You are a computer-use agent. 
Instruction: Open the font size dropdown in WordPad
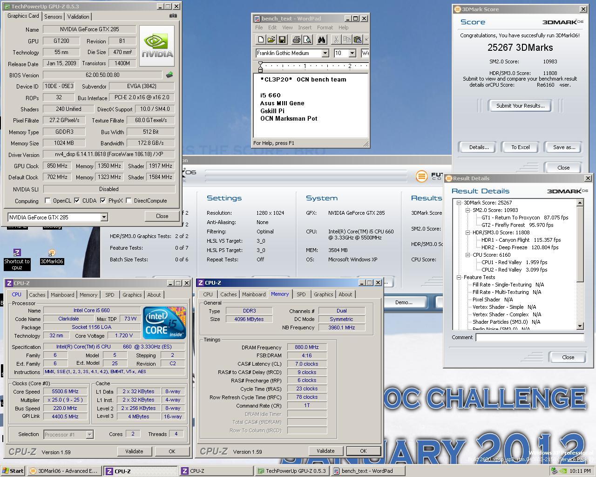352,53
